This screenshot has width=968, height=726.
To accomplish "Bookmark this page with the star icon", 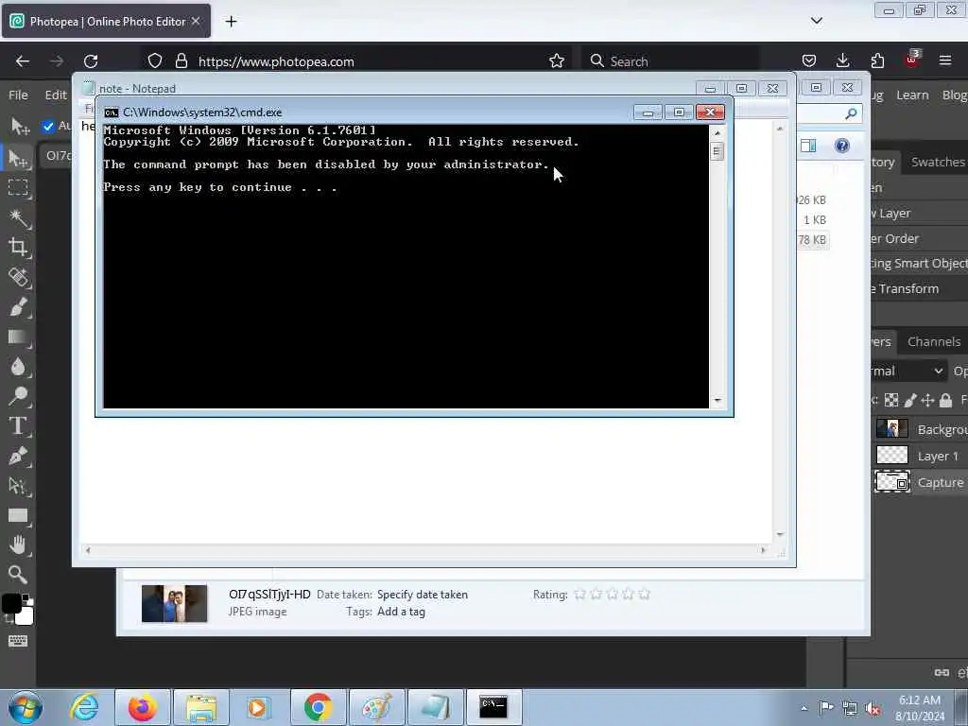I will (556, 61).
